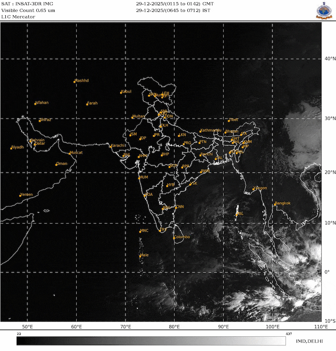Click the Isfahan city marker
Image resolution: width=336 pixels, height=351 pixels.
tap(35, 104)
